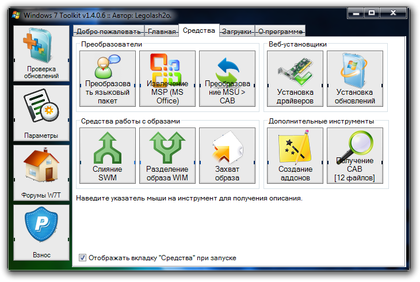Launch Слияние SWM tool

point(108,156)
